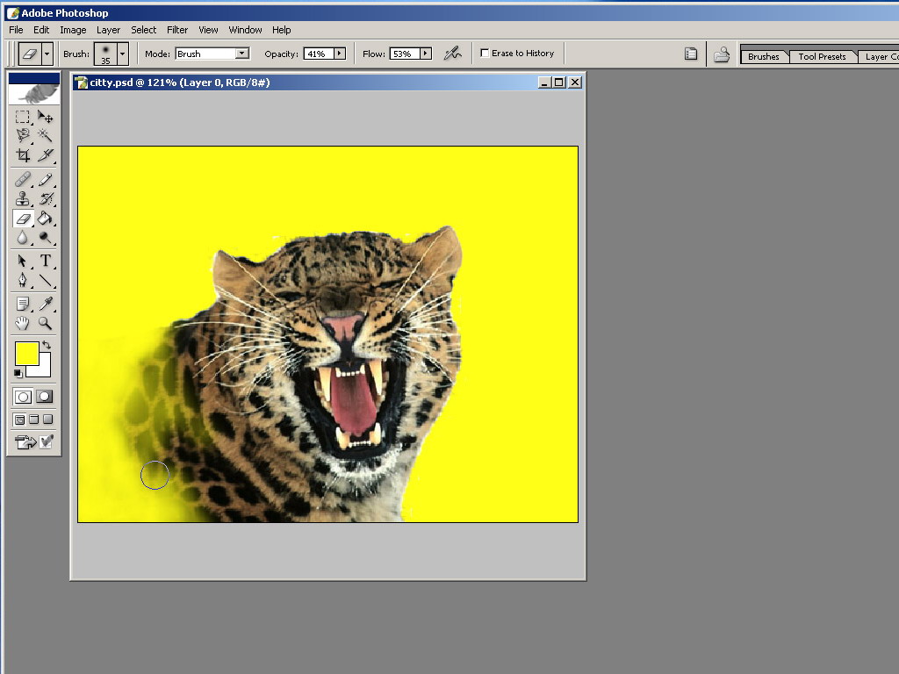Select the Crop tool
899x674 pixels.
[23, 155]
